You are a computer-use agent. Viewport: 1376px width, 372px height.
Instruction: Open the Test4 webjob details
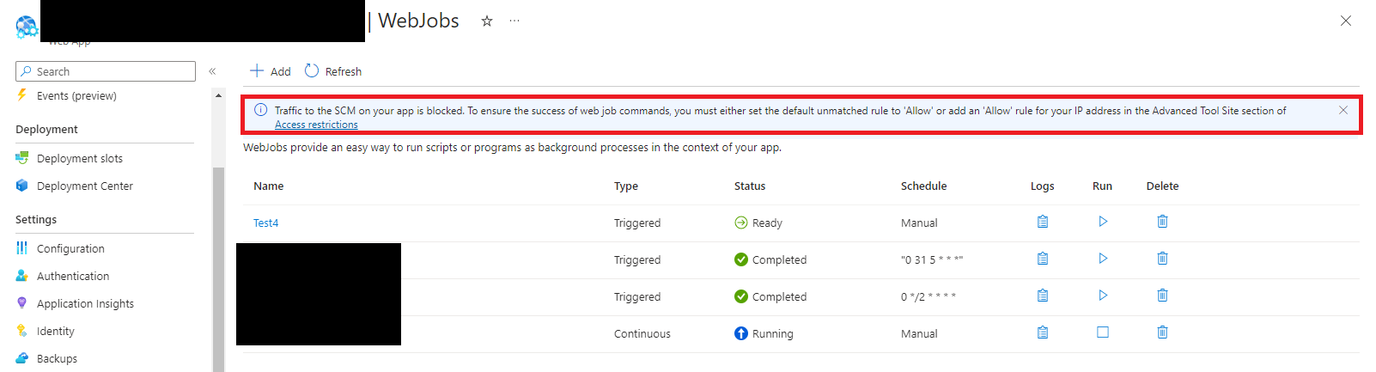(x=265, y=223)
